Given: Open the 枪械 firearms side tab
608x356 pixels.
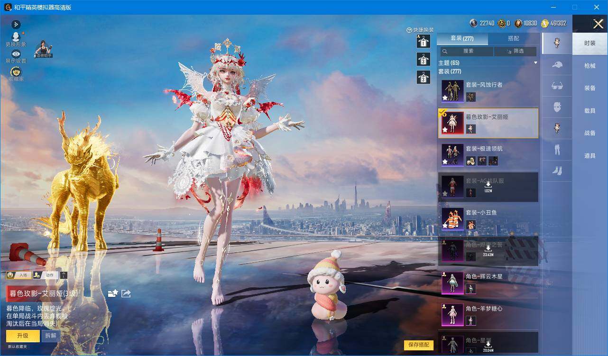Looking at the screenshot, I should coord(590,66).
